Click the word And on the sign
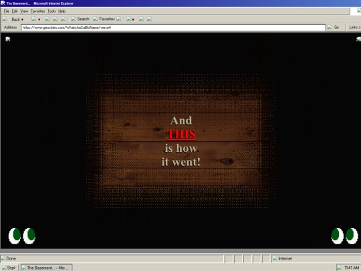The height and width of the screenshot is (271, 361). (x=181, y=120)
